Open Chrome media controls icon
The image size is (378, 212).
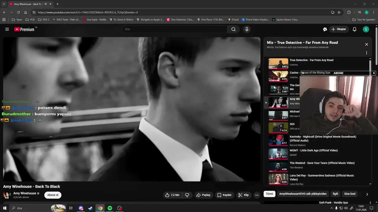(359, 12)
